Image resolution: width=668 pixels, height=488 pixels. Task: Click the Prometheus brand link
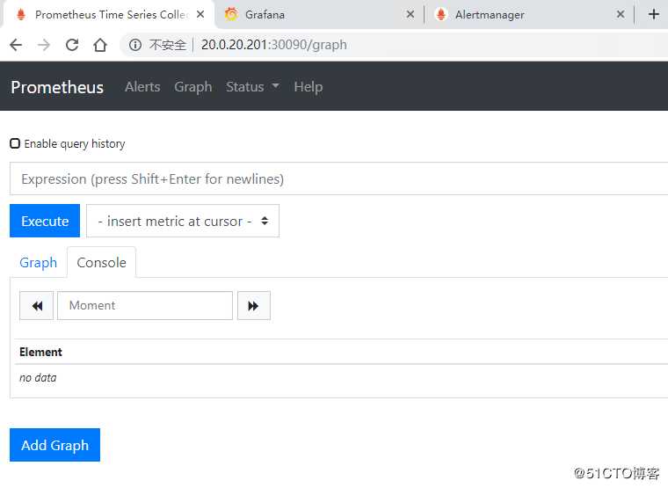tap(57, 87)
